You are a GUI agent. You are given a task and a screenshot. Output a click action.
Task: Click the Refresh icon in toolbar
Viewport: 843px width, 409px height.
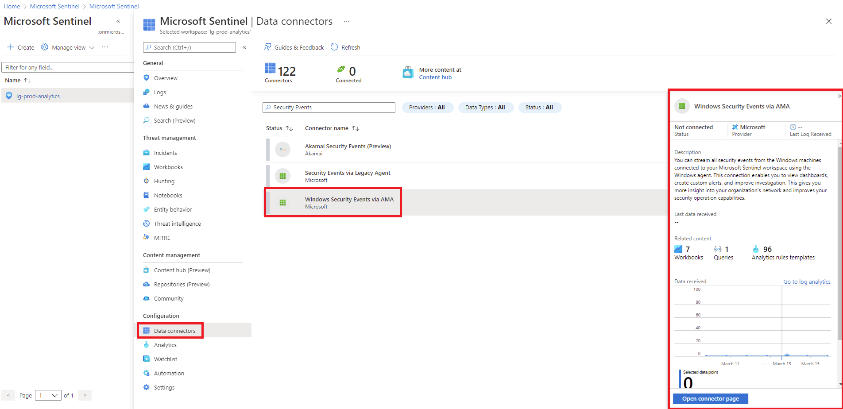[334, 47]
